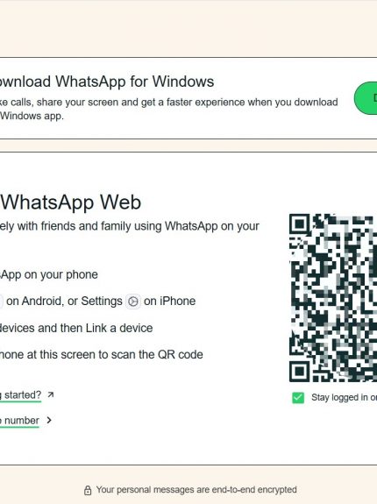Click the 'Download WhatsApp for Windows' heading
Image resolution: width=377 pixels, height=504 pixels.
(x=107, y=82)
